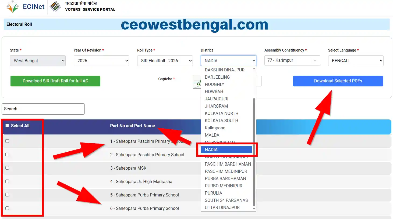Screen dimensions: 393x219
Task: Click Download SIR Draft Roll for full AC
Action: click(x=55, y=81)
